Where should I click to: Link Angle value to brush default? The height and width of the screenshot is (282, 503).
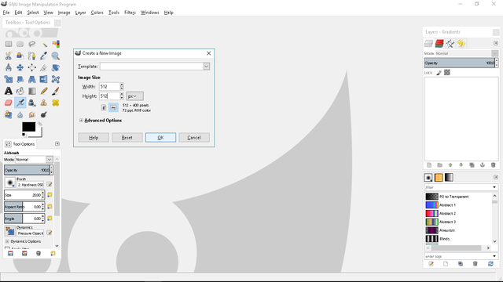[x=50, y=219]
